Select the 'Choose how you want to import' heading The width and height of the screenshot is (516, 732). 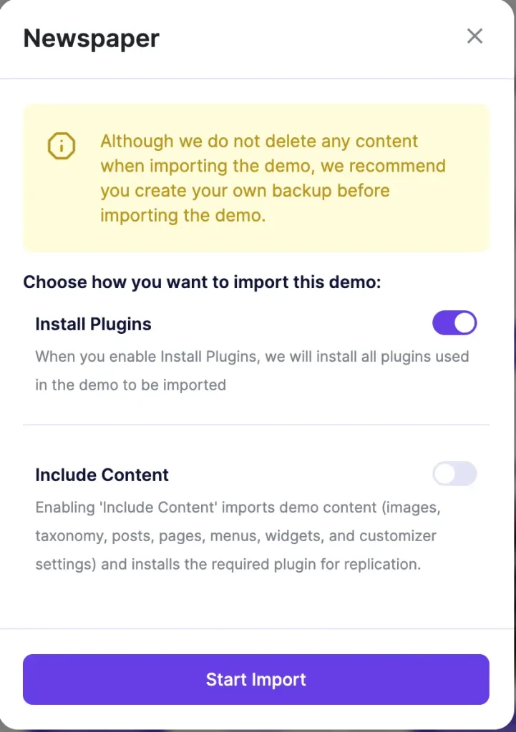coord(202,282)
